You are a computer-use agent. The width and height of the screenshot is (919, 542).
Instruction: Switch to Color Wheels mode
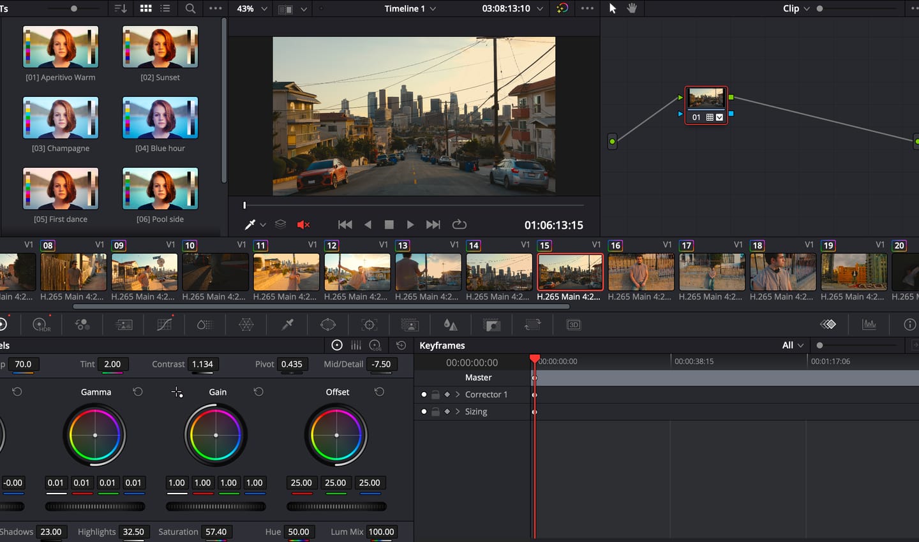[x=337, y=345]
